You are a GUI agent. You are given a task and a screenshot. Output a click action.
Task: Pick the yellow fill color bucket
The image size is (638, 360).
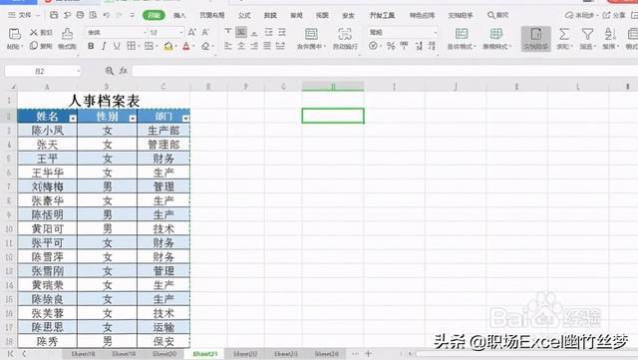(168, 47)
